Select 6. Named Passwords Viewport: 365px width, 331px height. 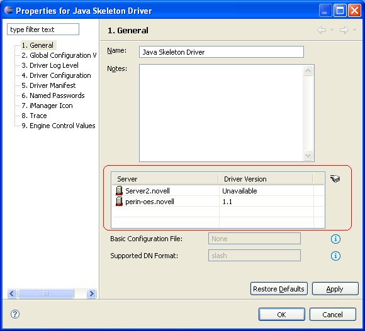53,95
